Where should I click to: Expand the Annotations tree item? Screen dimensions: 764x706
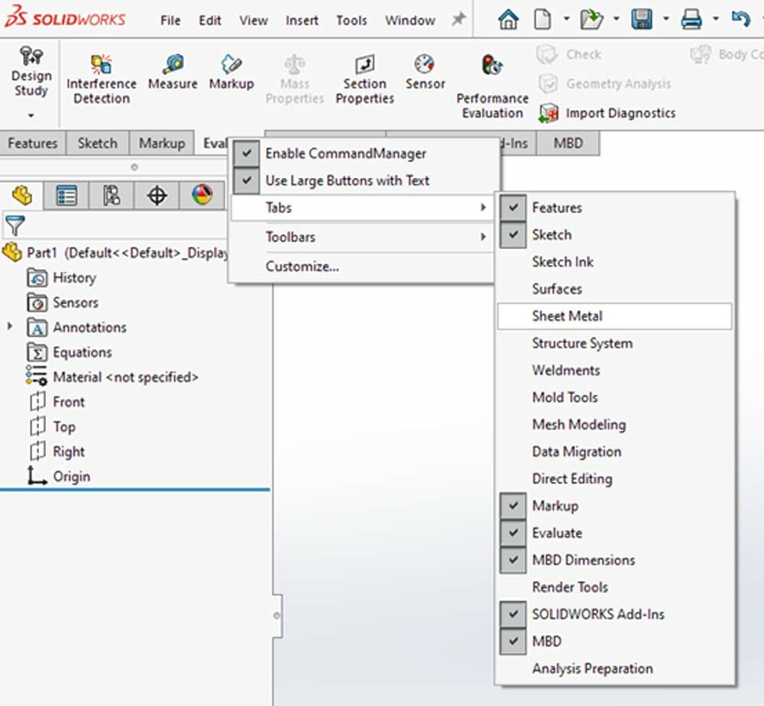coord(8,327)
